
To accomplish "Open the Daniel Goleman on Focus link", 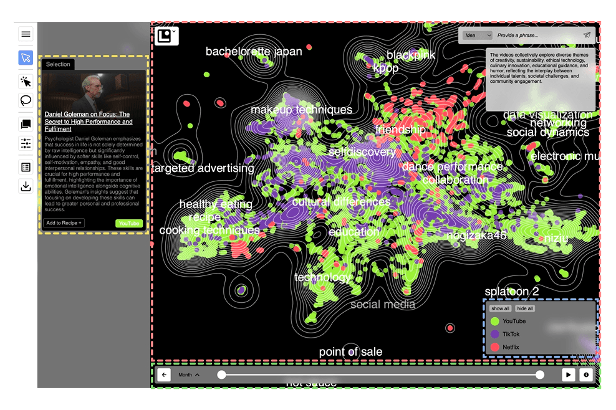I will pos(89,122).
